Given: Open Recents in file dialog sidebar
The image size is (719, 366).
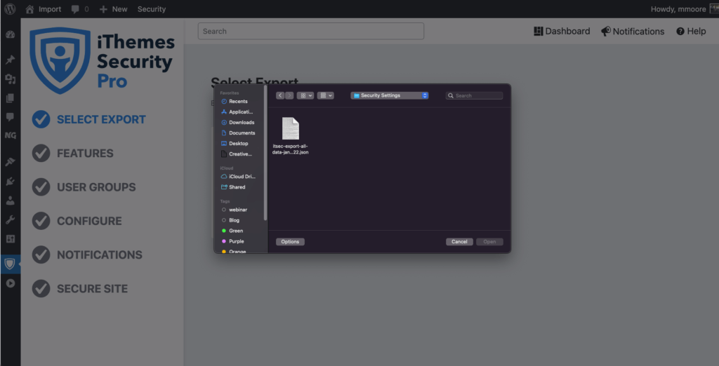Looking at the screenshot, I should tap(238, 101).
